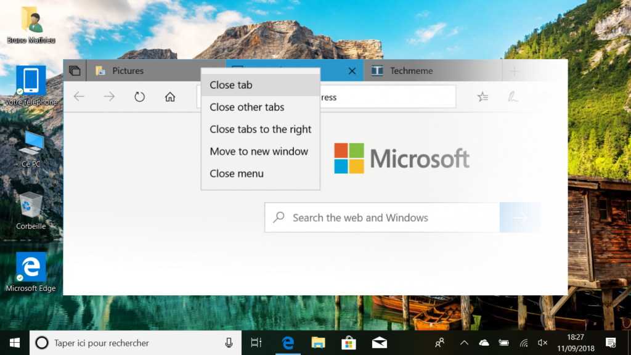Open the Home page icon
The width and height of the screenshot is (631, 355).
coord(170,97)
